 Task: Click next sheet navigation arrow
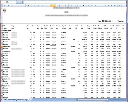pyautogui.click(x=4, y=99)
